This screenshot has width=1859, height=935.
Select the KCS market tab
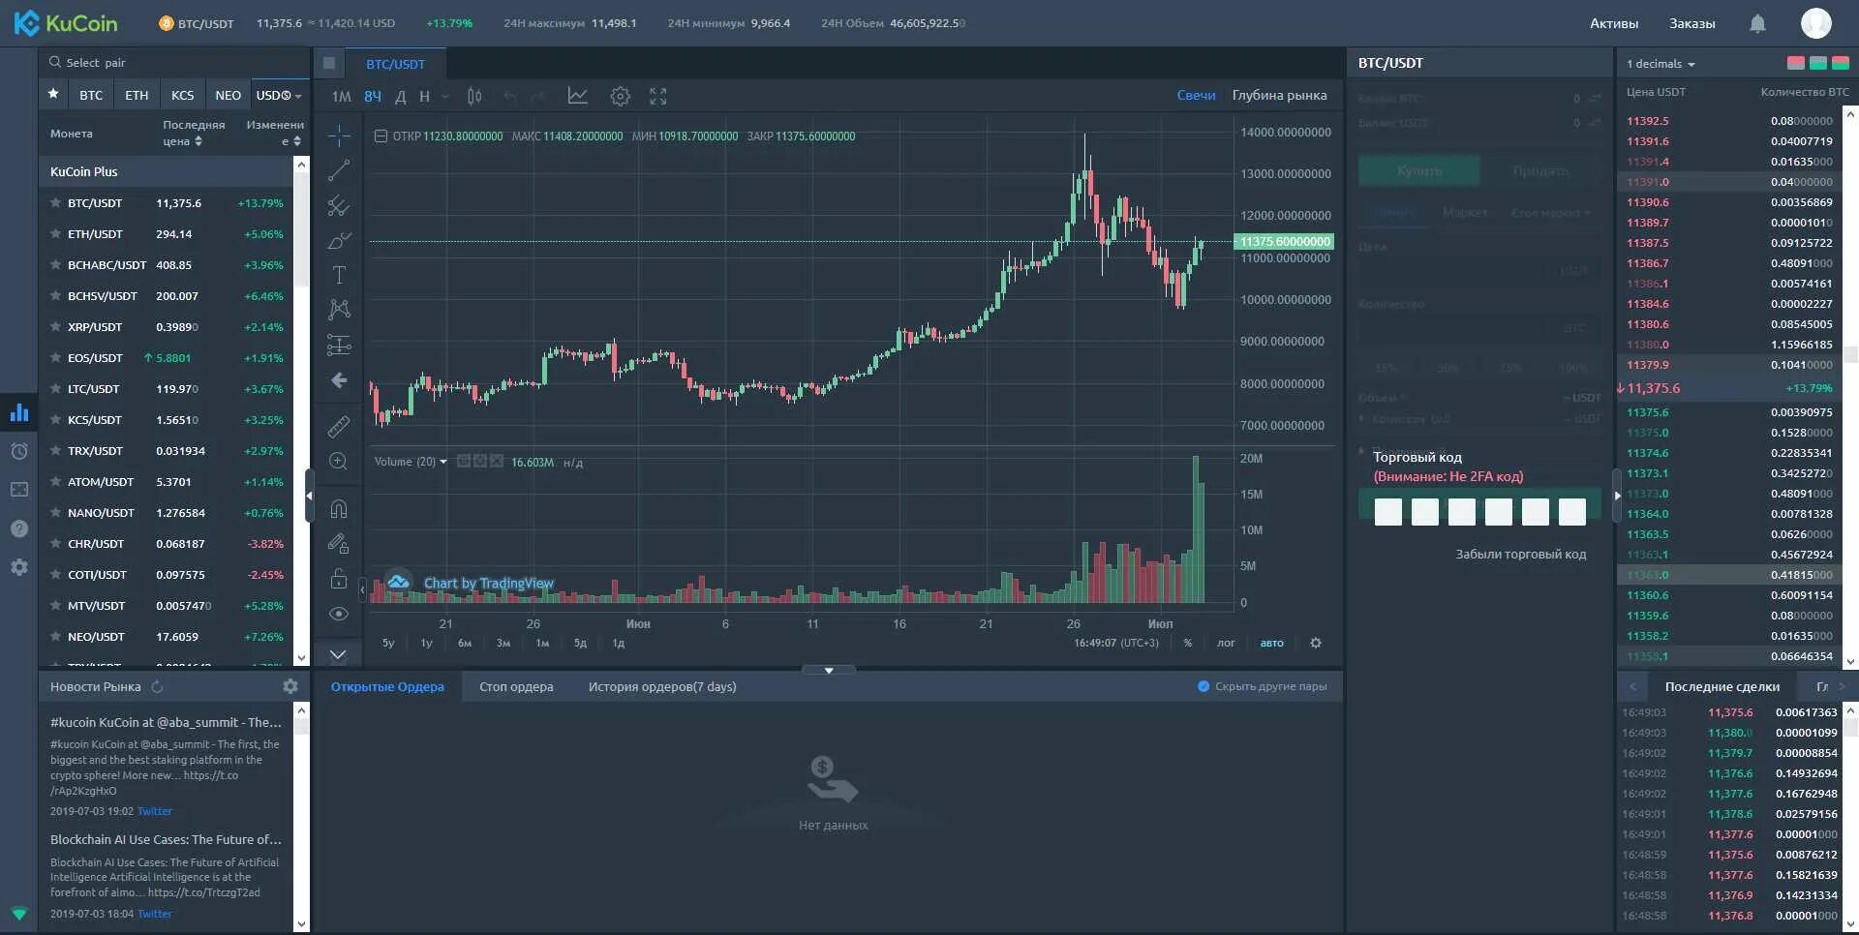[182, 95]
